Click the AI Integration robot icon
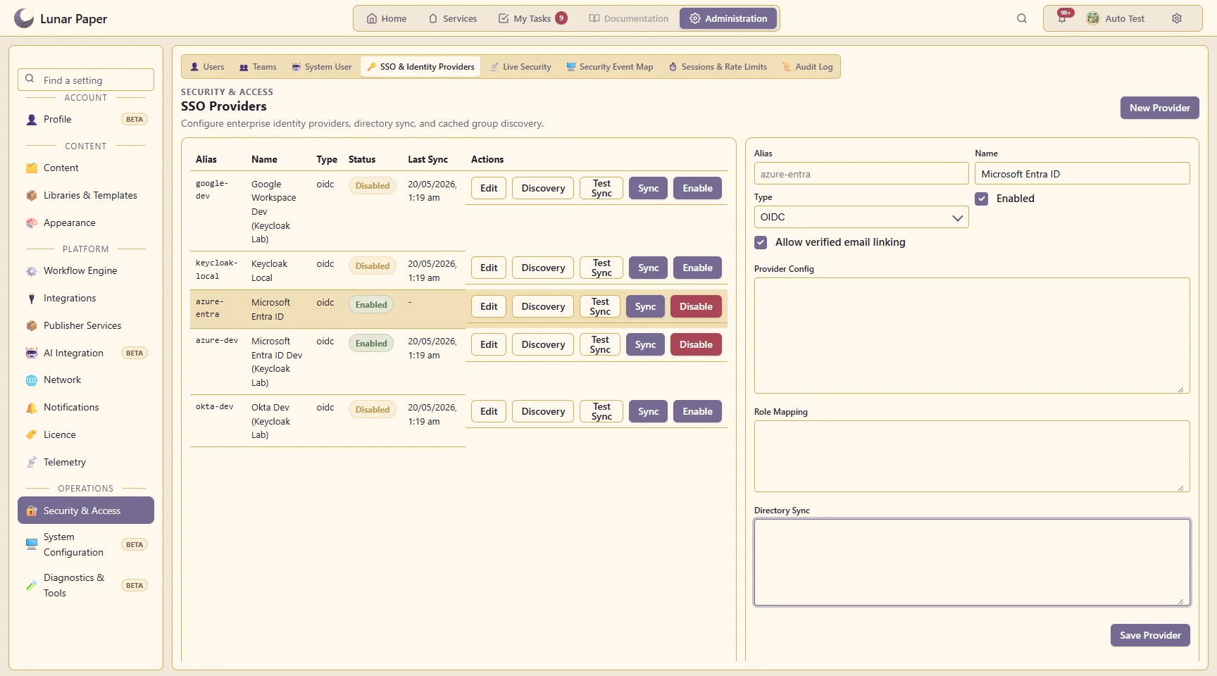Image resolution: width=1217 pixels, height=676 pixels. [x=32, y=353]
